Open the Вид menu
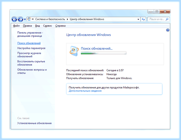The height and width of the screenshot is (140, 181). click(37, 26)
